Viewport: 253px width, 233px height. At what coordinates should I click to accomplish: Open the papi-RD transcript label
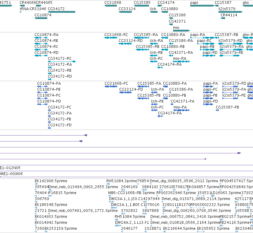point(210,53)
